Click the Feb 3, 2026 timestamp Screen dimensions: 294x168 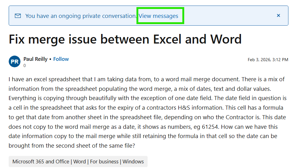(x=268, y=59)
